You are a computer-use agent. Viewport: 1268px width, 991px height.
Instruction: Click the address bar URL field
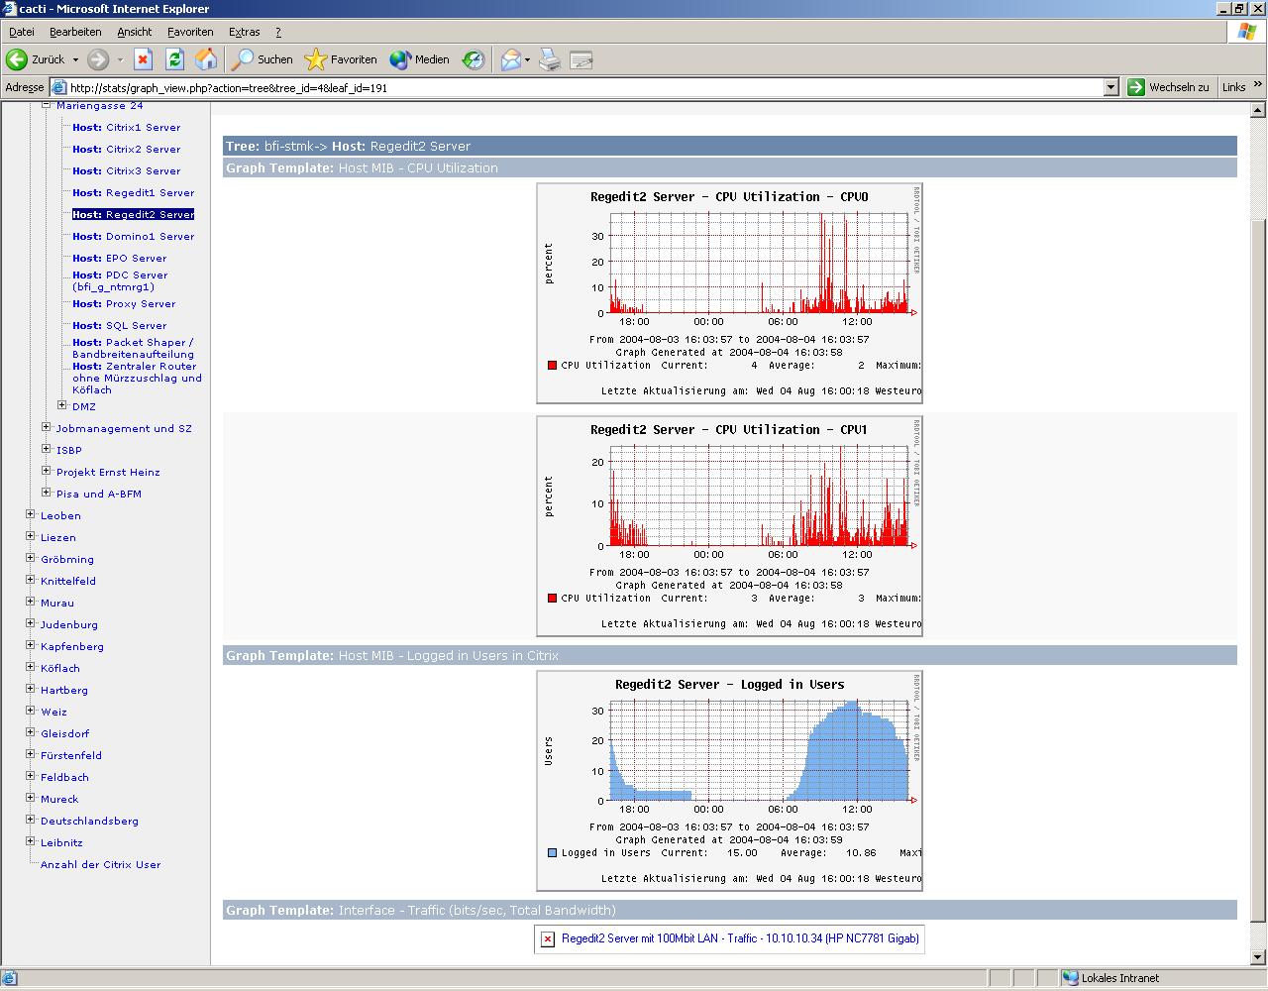tap(584, 87)
